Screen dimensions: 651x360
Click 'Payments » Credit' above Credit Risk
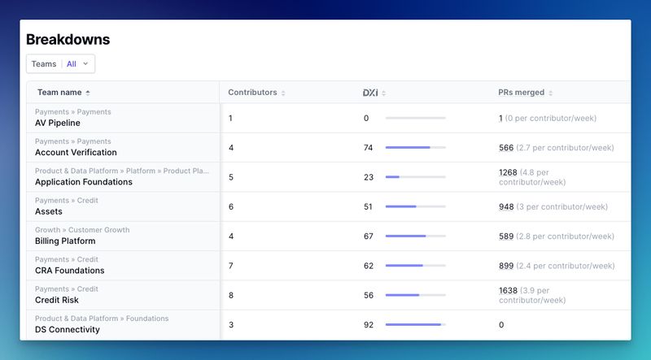coord(67,289)
